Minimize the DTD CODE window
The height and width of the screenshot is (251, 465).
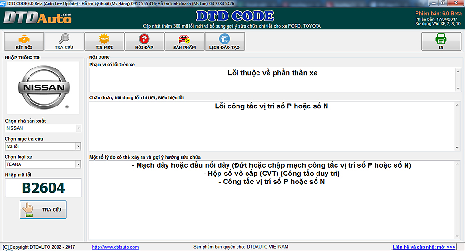coord(434,3)
